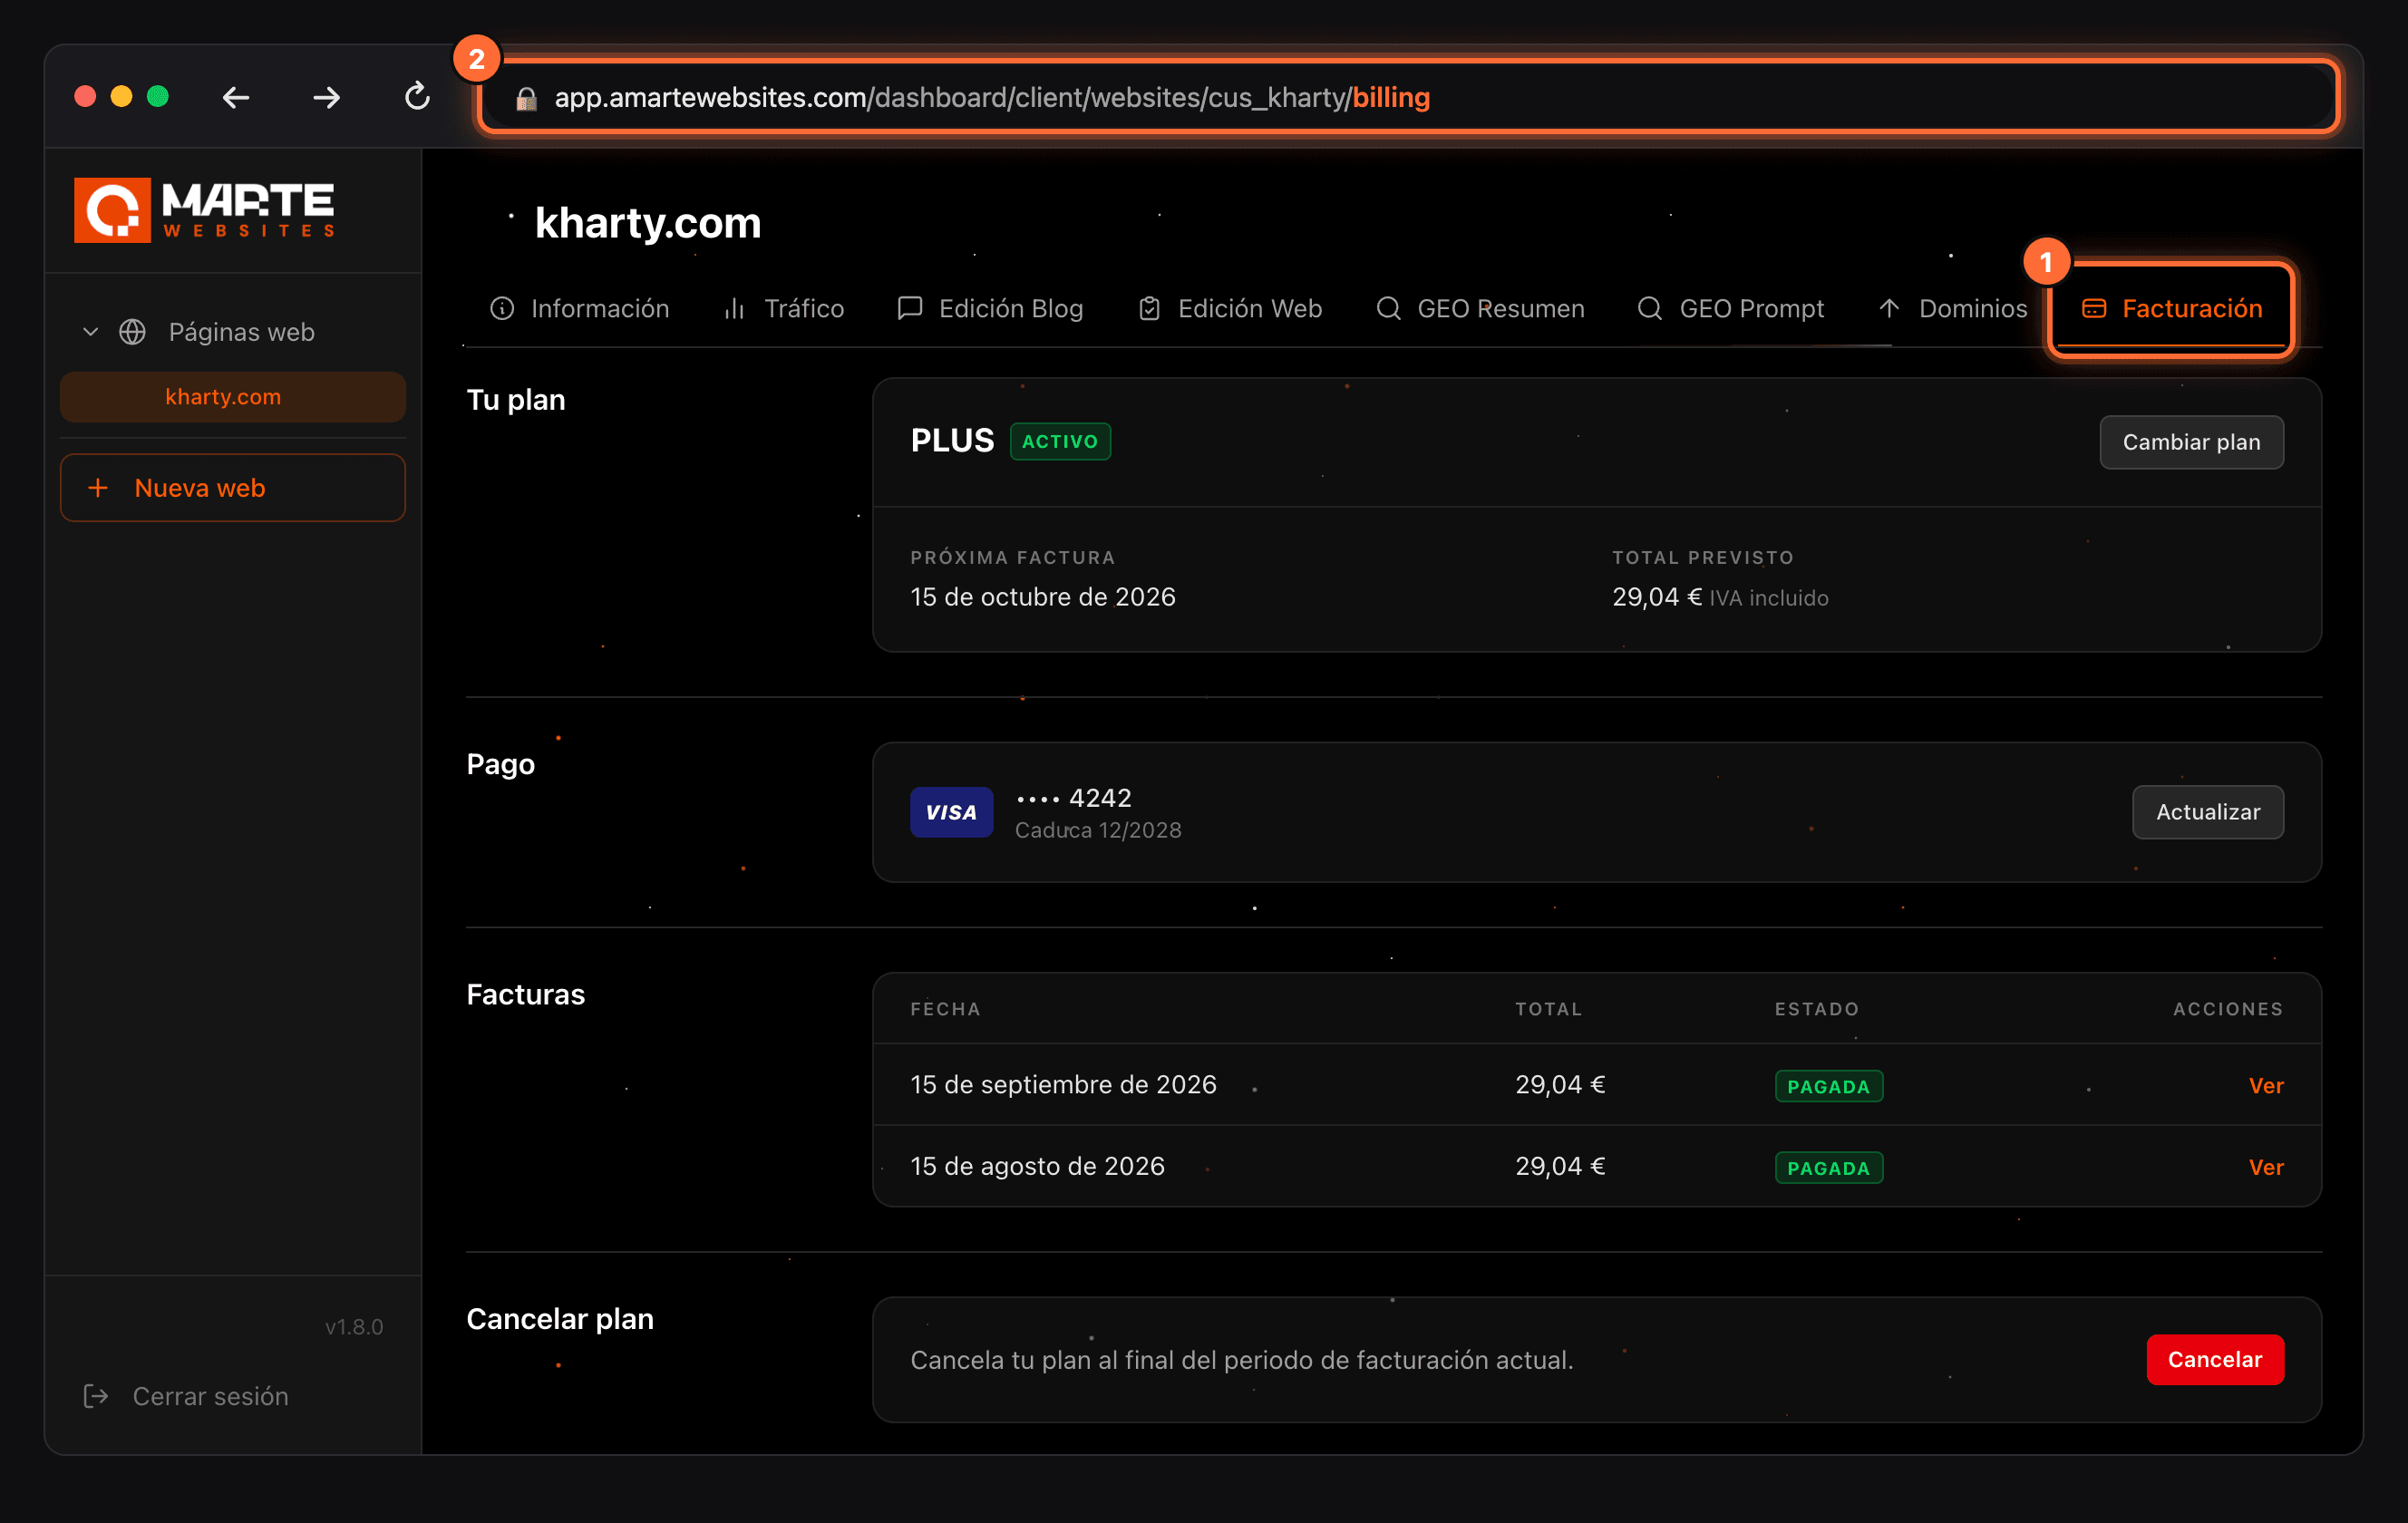Click the Marte Websites logo
The width and height of the screenshot is (2408, 1523).
(x=204, y=210)
